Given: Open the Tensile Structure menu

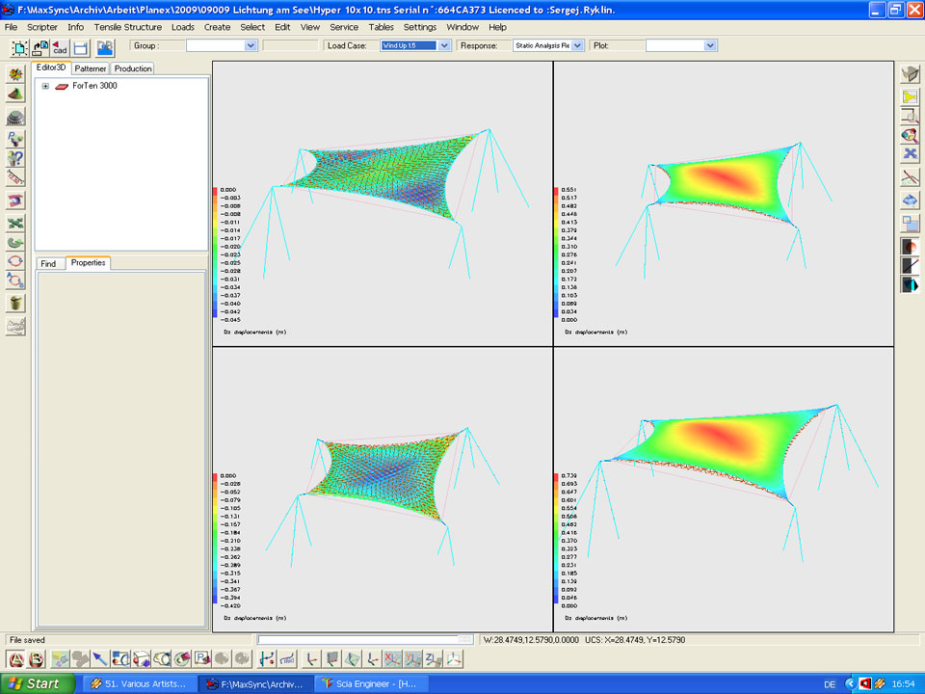Looking at the screenshot, I should coord(128,27).
